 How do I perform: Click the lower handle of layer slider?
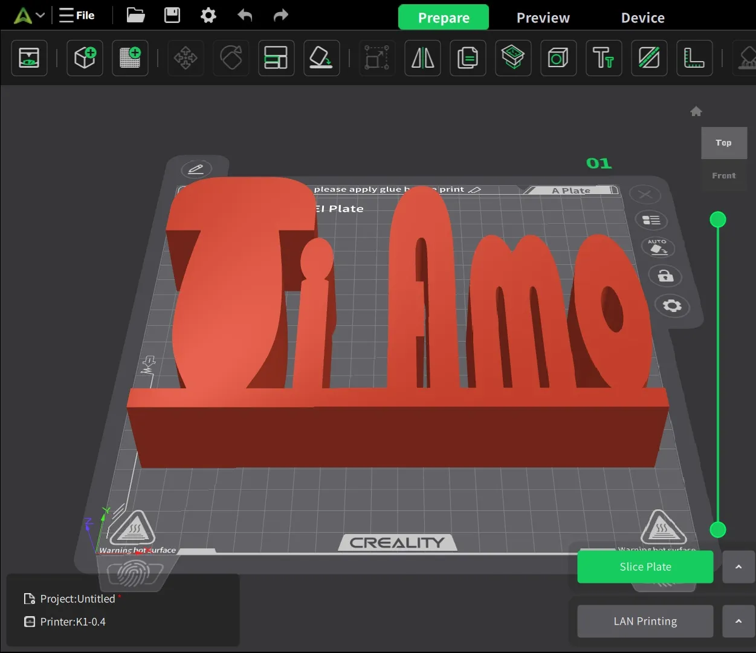pyautogui.click(x=718, y=530)
